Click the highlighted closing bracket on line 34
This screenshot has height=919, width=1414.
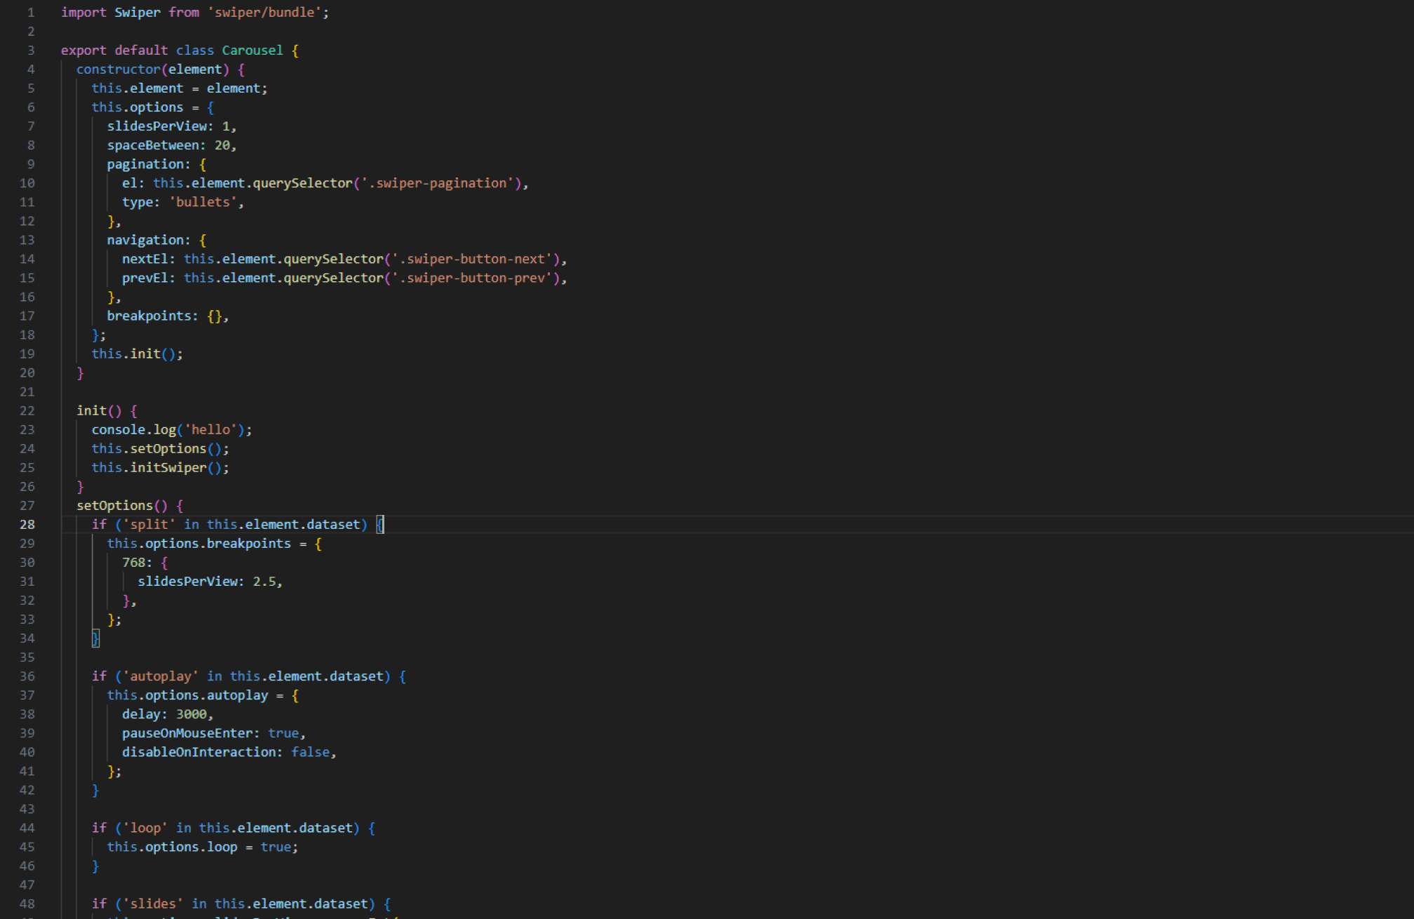coord(95,638)
